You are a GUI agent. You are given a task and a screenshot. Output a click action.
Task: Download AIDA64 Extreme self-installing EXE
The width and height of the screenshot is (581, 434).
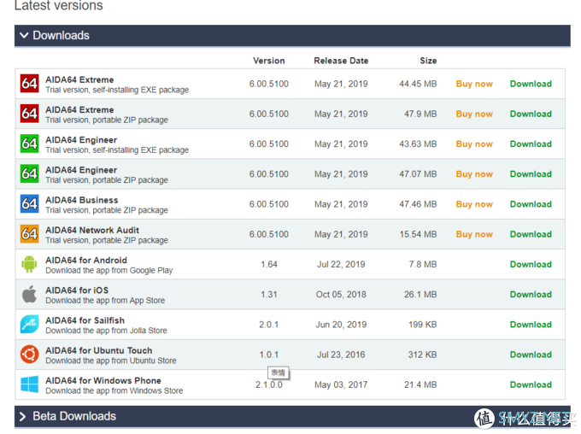(x=531, y=84)
